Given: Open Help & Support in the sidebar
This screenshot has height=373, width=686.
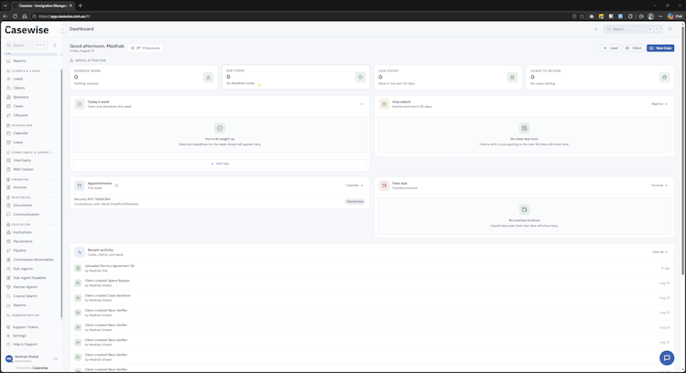Looking at the screenshot, I should click(25, 345).
